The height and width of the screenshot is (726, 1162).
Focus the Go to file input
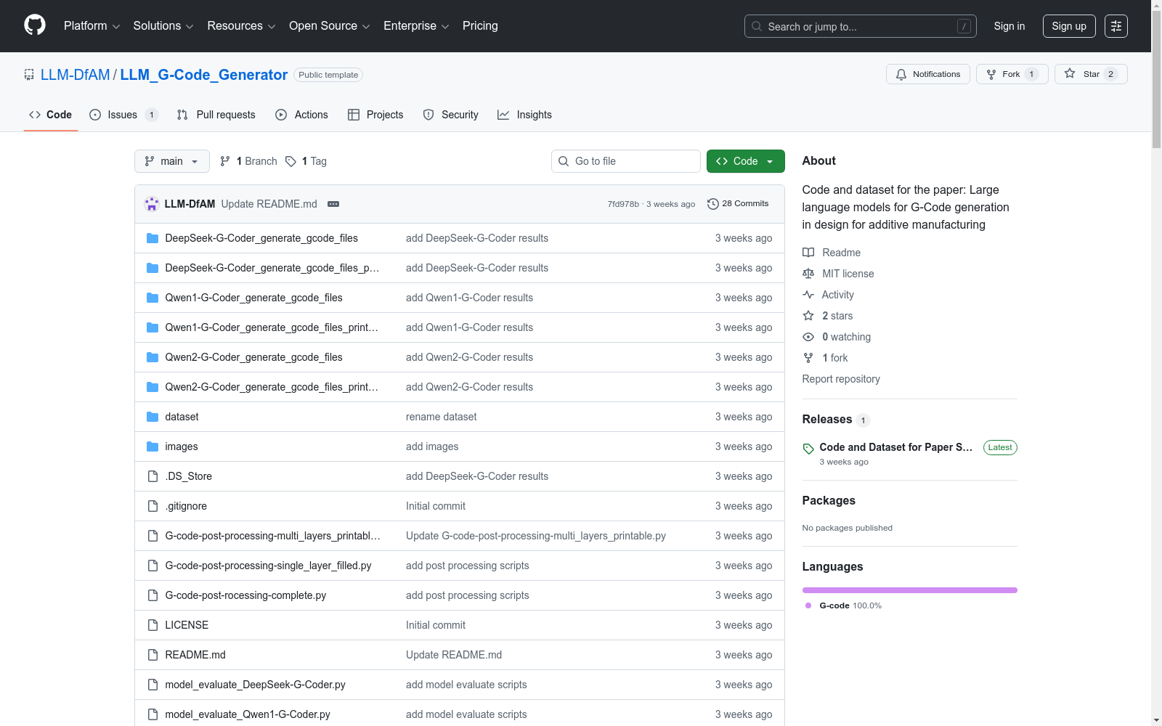(x=626, y=161)
